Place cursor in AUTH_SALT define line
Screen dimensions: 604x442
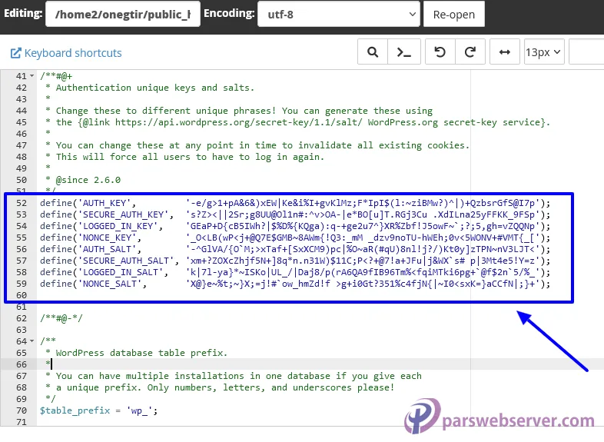pyautogui.click(x=295, y=249)
